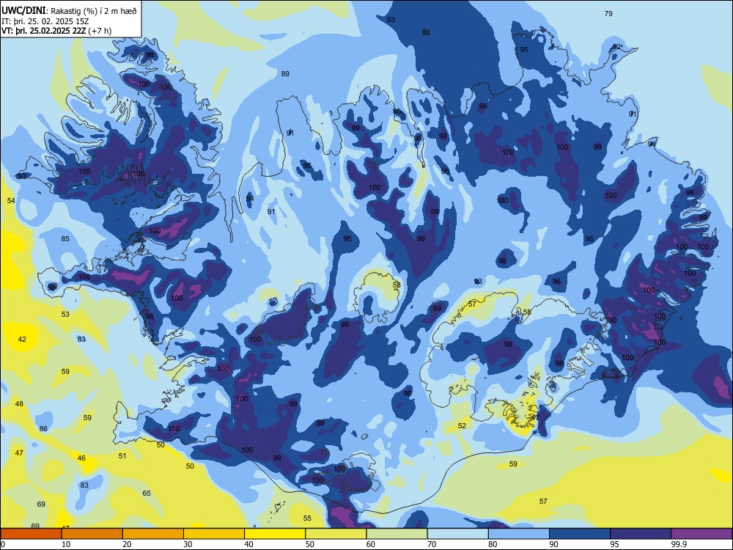Click the orange 10–20 legend swatch
The width and height of the screenshot is (733, 550).
click(92, 534)
